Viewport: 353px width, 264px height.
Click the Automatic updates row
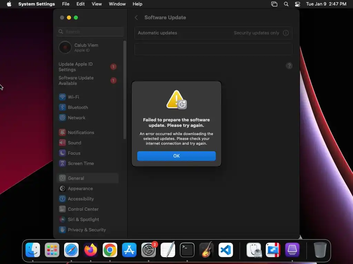[213, 33]
